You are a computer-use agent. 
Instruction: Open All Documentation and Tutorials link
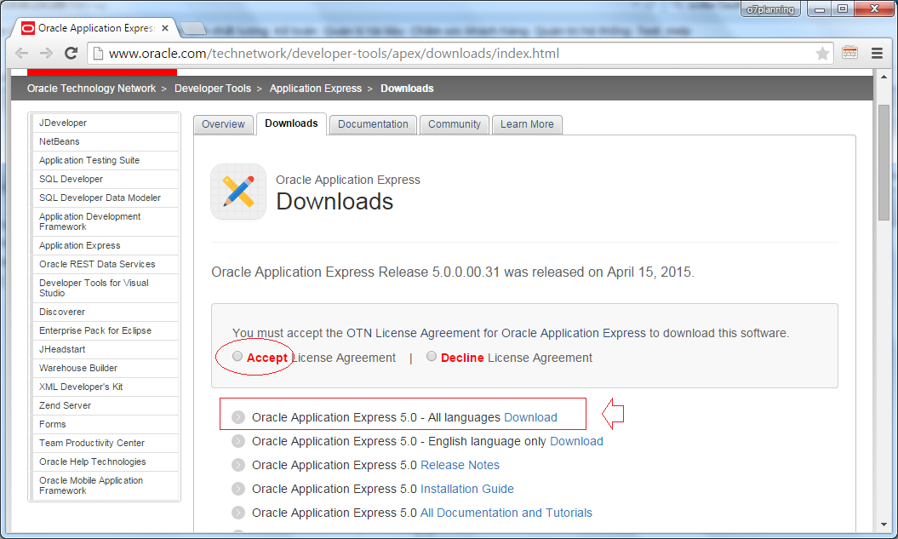click(x=506, y=513)
